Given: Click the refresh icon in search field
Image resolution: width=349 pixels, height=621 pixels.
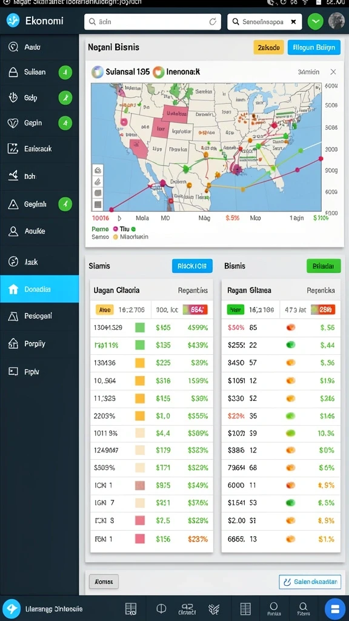Looking at the screenshot, I should point(213,22).
